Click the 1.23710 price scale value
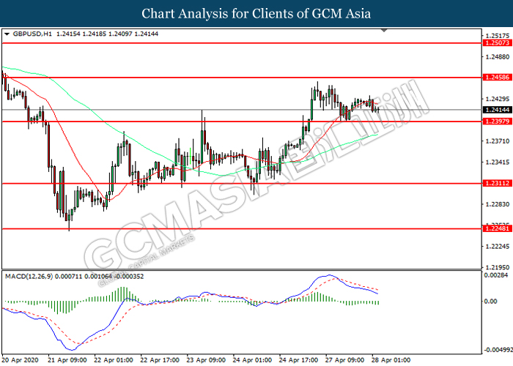513x366 pixels. (498, 141)
